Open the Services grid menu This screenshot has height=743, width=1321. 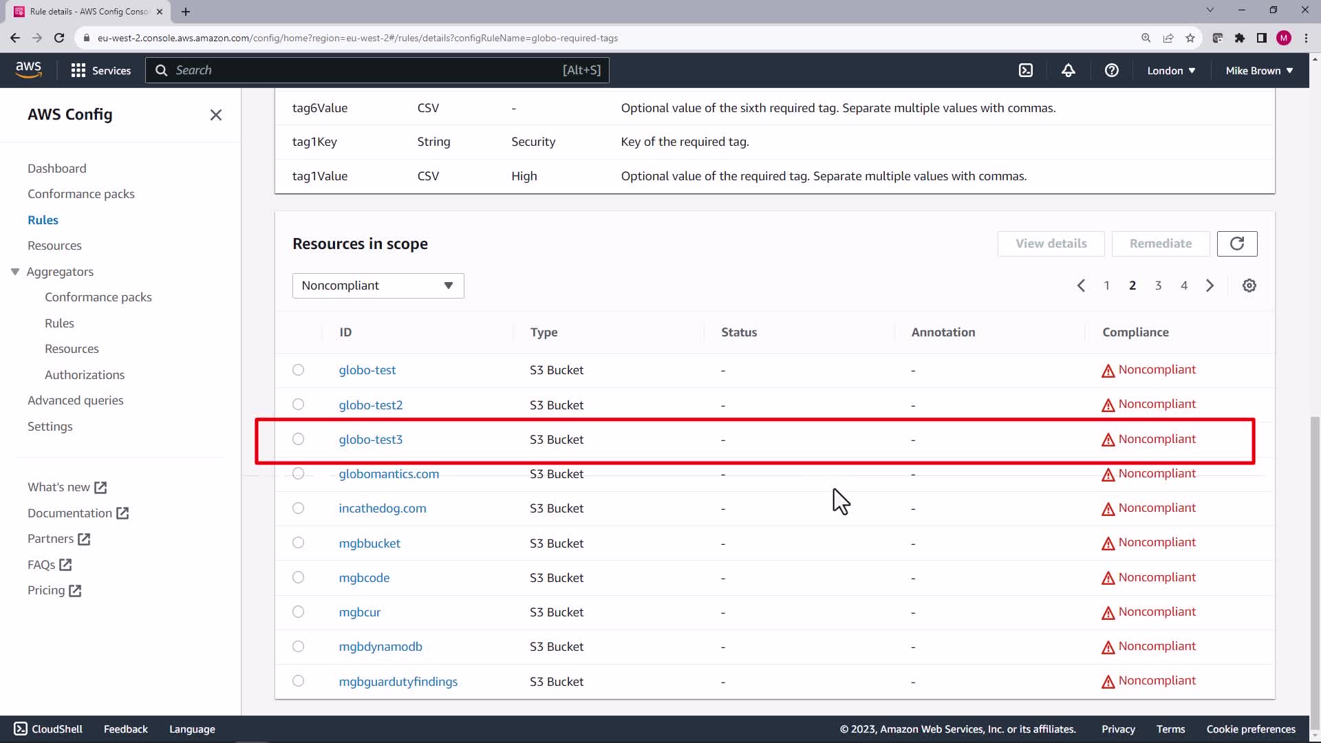tap(100, 70)
